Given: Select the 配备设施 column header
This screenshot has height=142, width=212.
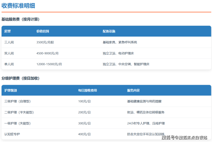Looking at the screenshot, I should 109,31.
